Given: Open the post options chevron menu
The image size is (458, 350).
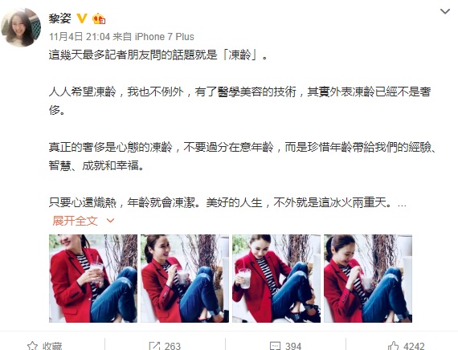Looking at the screenshot, I should [445, 11].
